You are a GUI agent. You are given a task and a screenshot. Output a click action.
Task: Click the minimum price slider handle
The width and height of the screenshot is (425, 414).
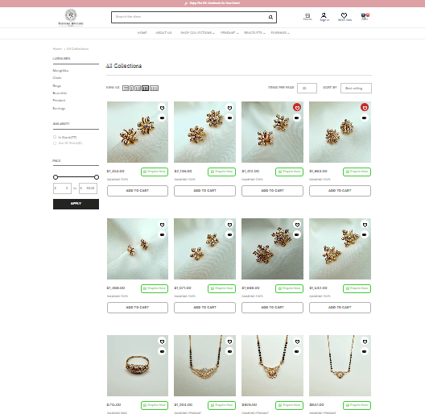pos(56,177)
